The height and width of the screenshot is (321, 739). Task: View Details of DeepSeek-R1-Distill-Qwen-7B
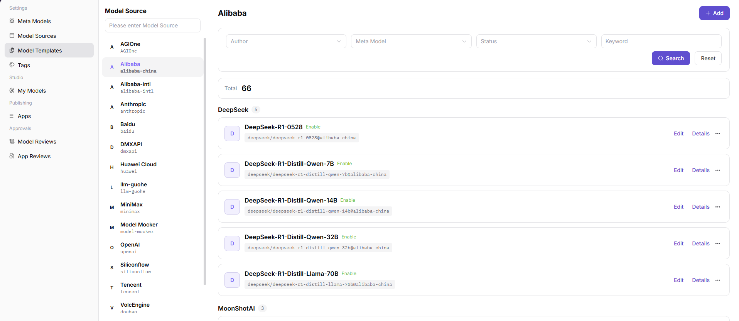point(701,170)
